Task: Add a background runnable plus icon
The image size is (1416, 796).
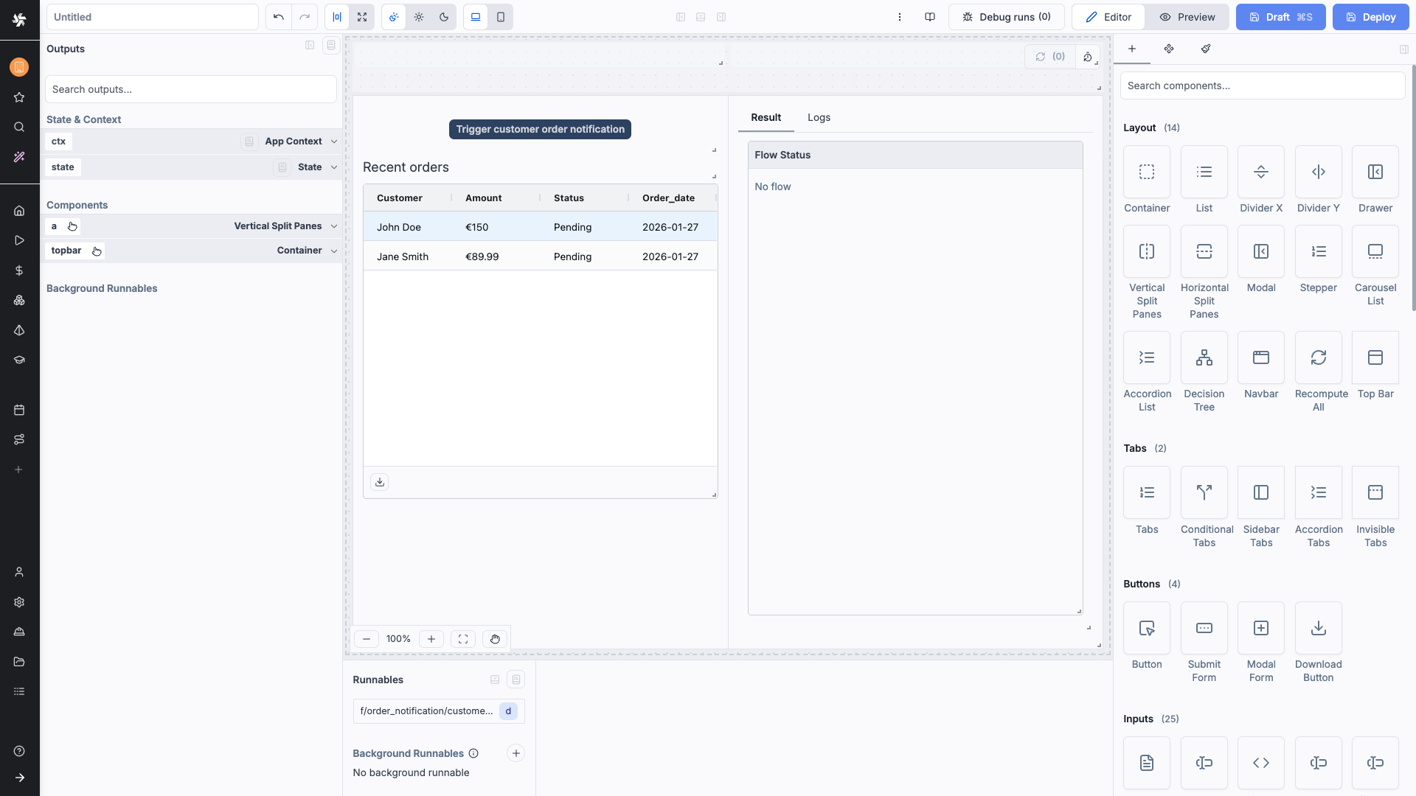Action: pos(516,753)
